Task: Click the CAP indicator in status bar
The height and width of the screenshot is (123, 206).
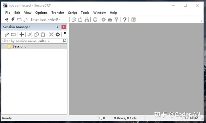Action: click(185, 118)
